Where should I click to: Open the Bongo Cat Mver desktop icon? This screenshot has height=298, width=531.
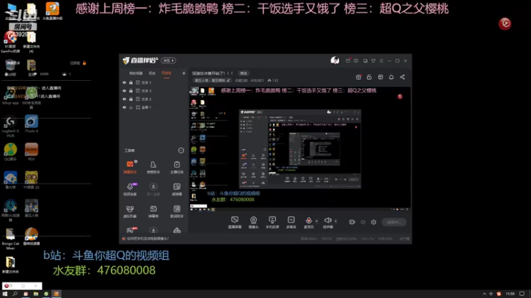click(x=11, y=239)
